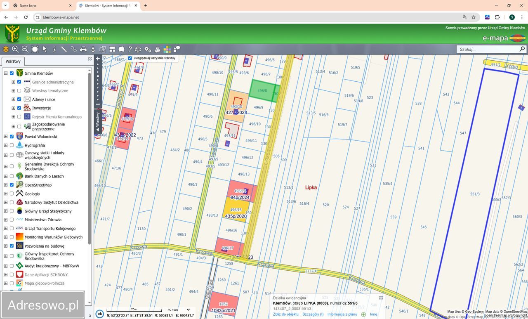Viewport: 528px width, 319px height.
Task: Open the print map tool
Action: 83,49
